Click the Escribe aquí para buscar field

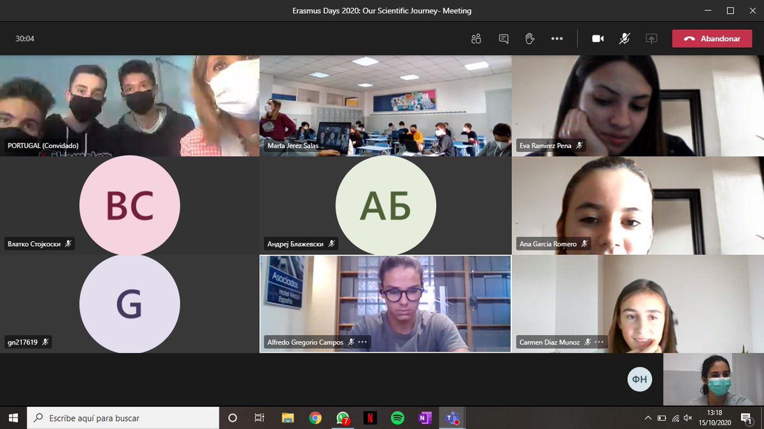pos(121,418)
